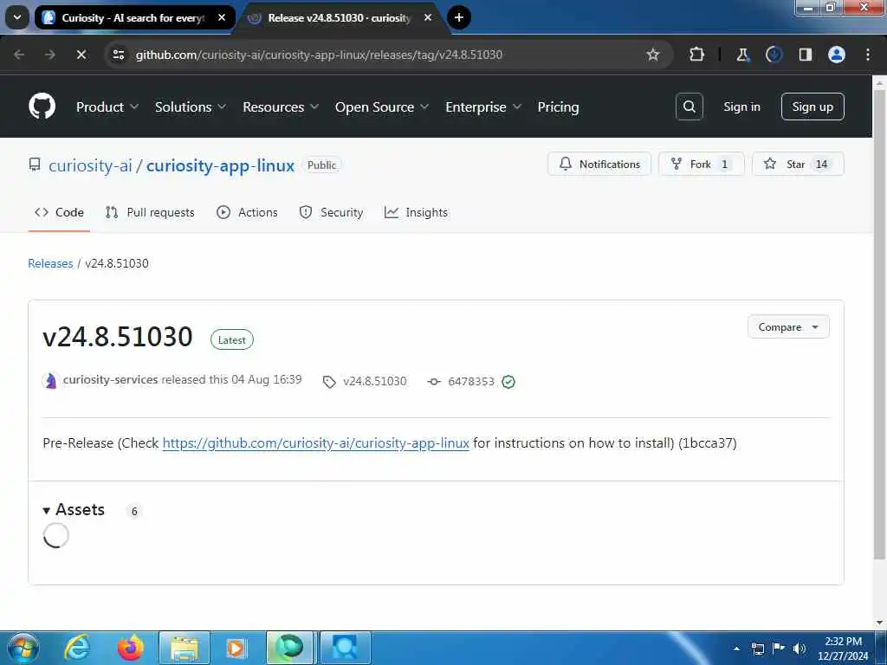Click the v24.8.51030 release title
887x665 pixels.
point(118,337)
